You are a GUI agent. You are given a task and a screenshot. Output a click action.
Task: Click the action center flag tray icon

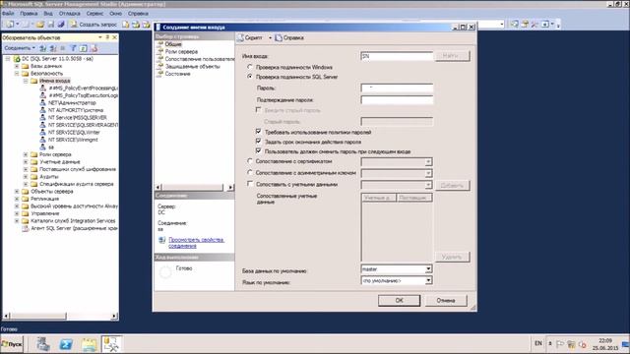pyautogui.click(x=560, y=344)
